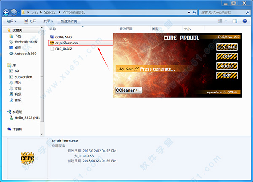Click COPY in the keygen
The width and height of the screenshot is (253, 182).
(227, 57)
